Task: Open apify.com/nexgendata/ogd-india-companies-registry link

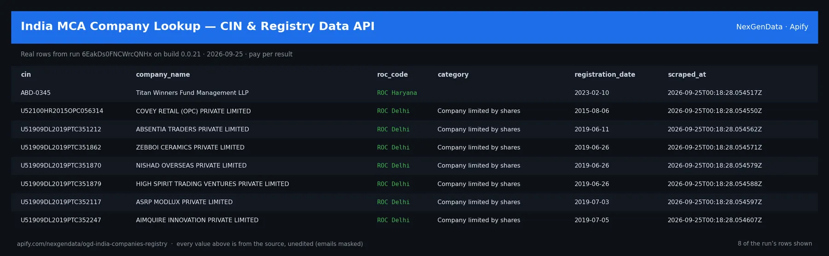Action: click(x=92, y=244)
